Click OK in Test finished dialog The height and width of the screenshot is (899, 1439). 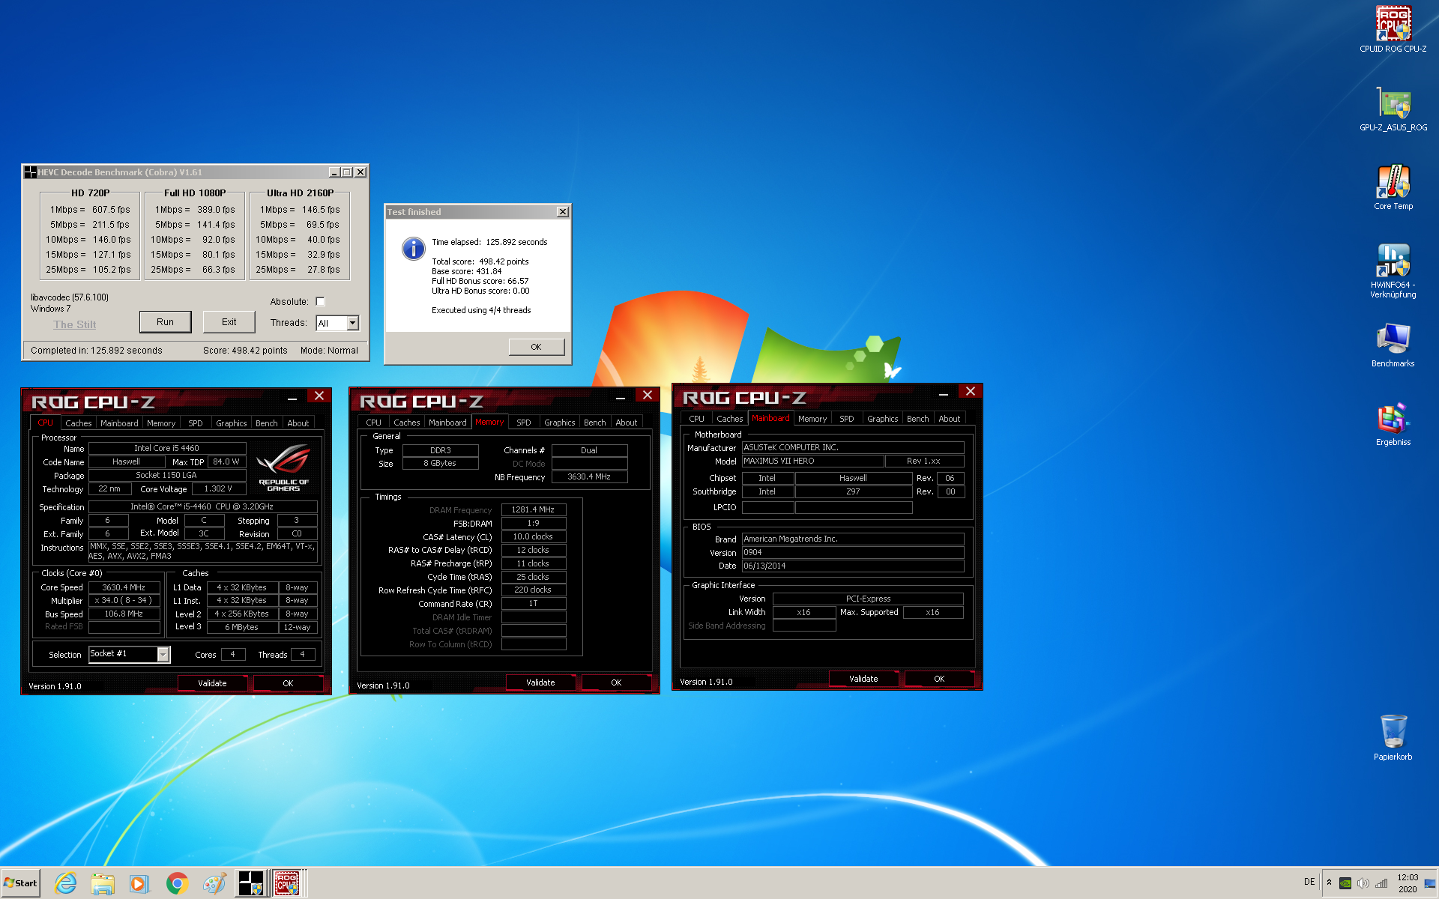536,347
